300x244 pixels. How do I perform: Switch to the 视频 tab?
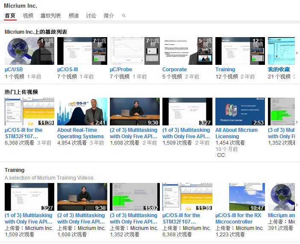click(28, 16)
